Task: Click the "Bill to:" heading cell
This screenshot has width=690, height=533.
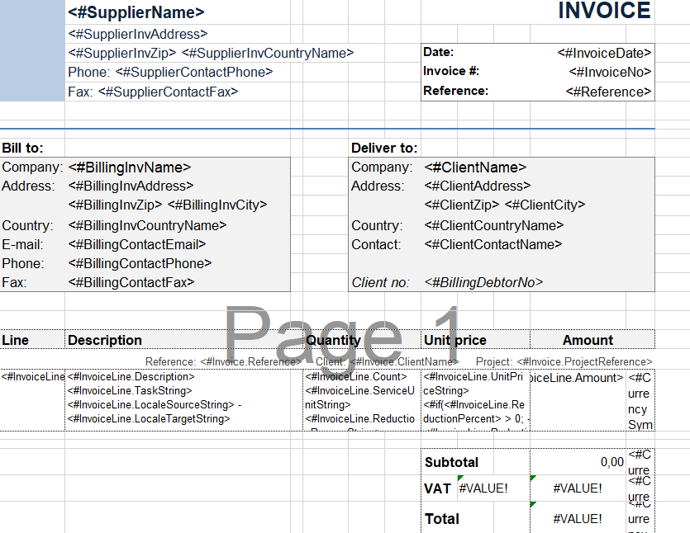Action: coord(23,149)
